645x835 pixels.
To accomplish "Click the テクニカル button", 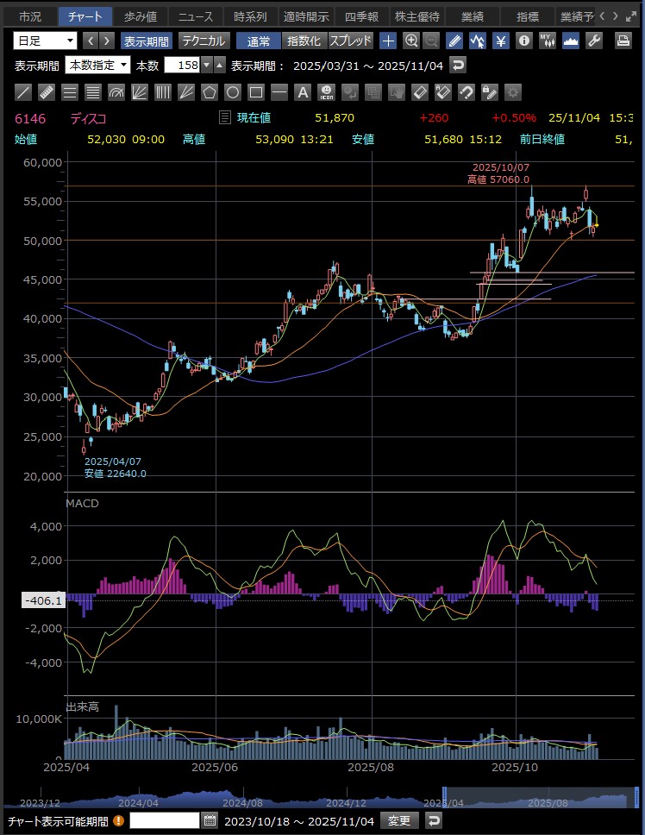I will click(204, 41).
